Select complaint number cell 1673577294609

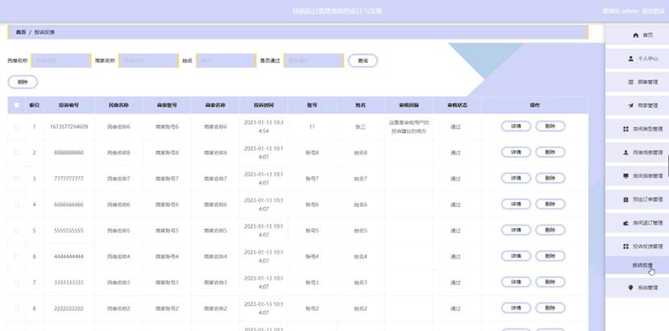[69, 126]
